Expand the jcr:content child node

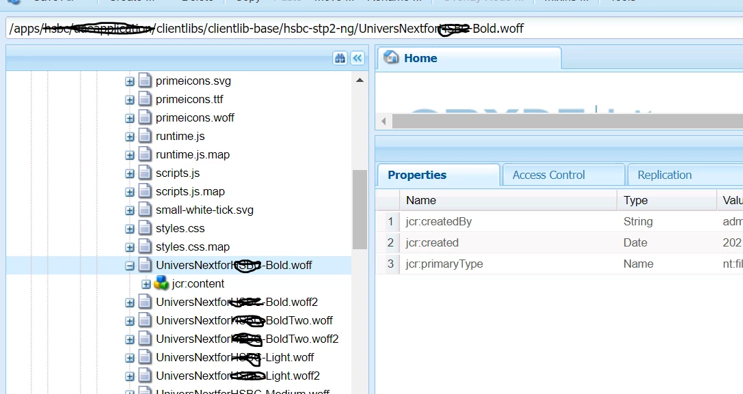(x=146, y=284)
